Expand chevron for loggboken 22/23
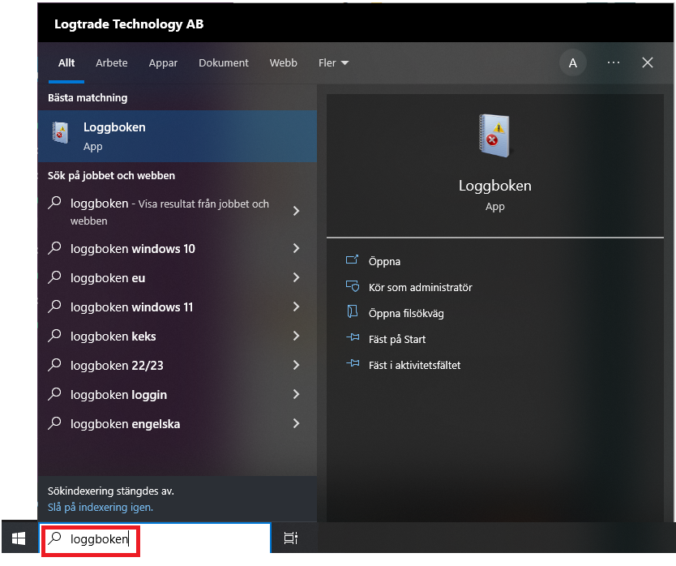This screenshot has height=566, width=676. click(x=296, y=365)
